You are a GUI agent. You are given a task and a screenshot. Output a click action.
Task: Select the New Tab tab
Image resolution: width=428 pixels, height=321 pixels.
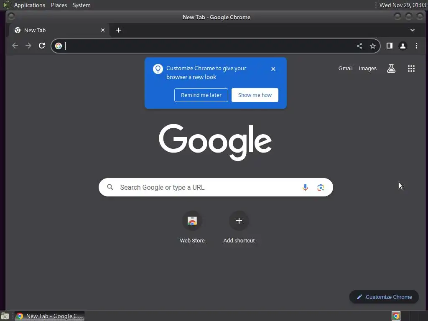[x=59, y=30]
